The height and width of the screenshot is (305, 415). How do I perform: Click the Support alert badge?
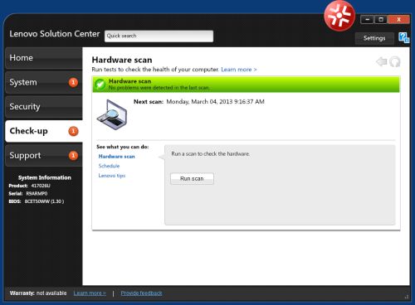click(73, 156)
